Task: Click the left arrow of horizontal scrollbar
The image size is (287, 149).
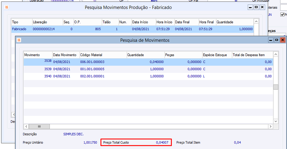Action: 26,126
